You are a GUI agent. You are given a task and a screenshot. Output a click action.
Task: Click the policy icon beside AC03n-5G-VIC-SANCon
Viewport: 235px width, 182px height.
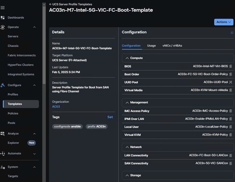point(231,163)
